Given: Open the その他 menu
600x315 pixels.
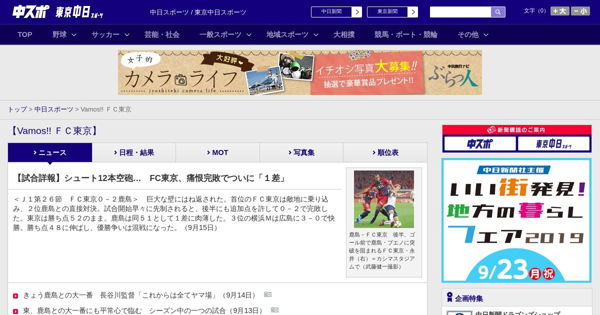Looking at the screenshot, I should tap(468, 34).
